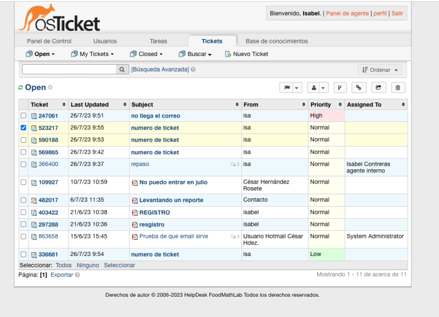Click help icon beside Búsqueda Avanzada

click(193, 70)
